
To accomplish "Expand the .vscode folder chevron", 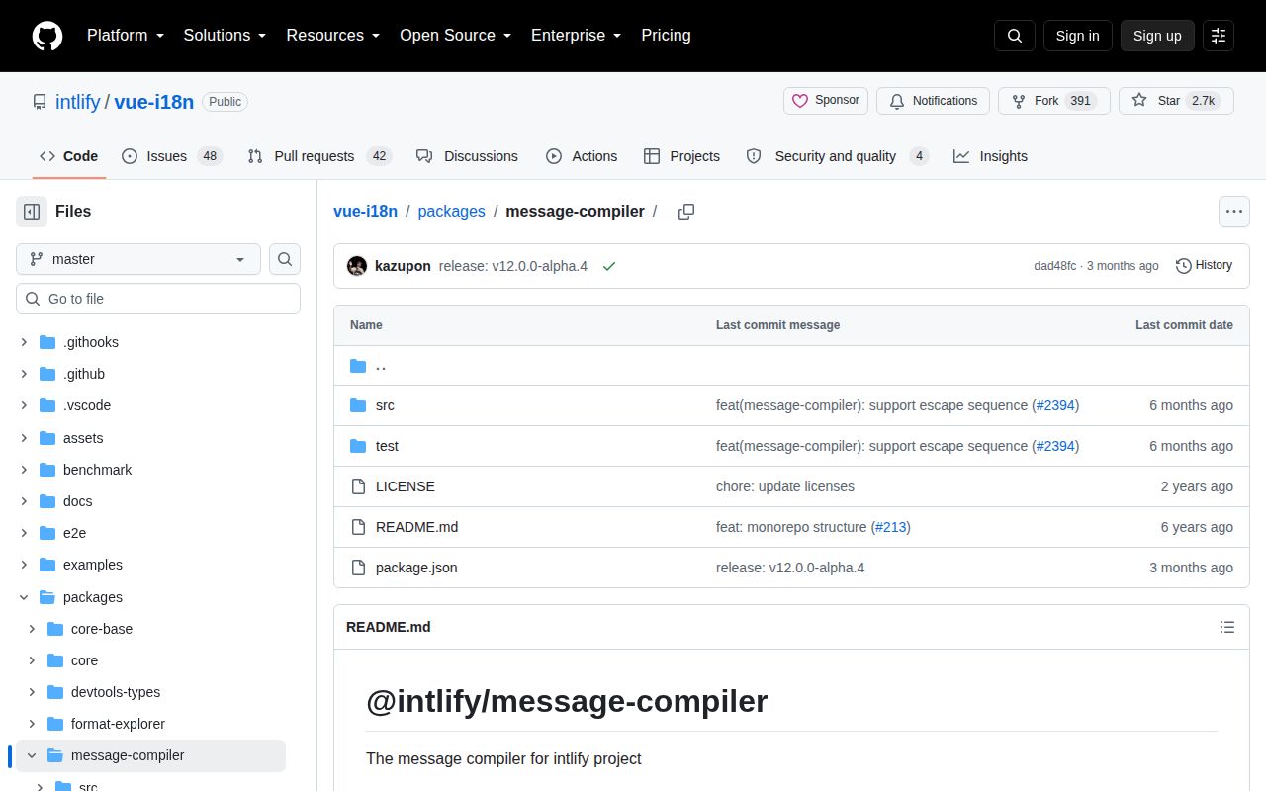I will 24,405.
